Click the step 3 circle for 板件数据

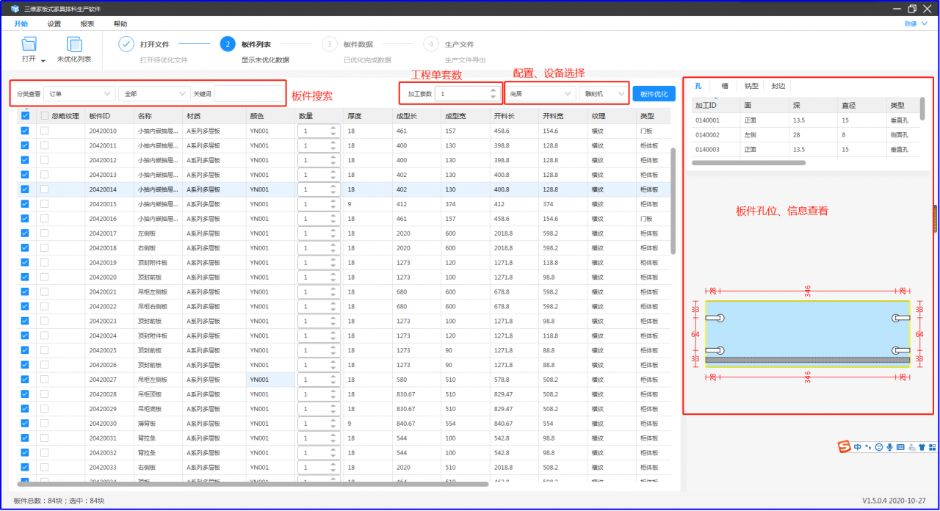pyautogui.click(x=330, y=44)
